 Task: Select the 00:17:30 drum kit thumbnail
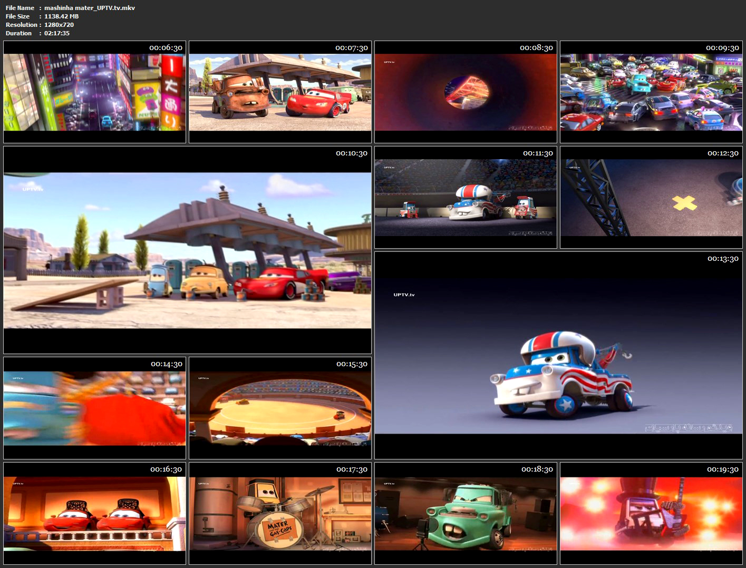pos(280,514)
